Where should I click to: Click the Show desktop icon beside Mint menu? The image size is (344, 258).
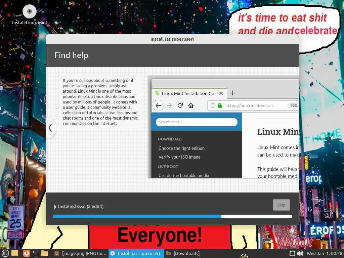(x=15, y=253)
